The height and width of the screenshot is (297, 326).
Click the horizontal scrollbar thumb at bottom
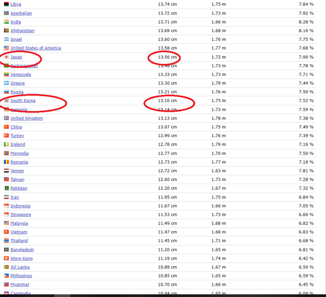pyautogui.click(x=62, y=296)
